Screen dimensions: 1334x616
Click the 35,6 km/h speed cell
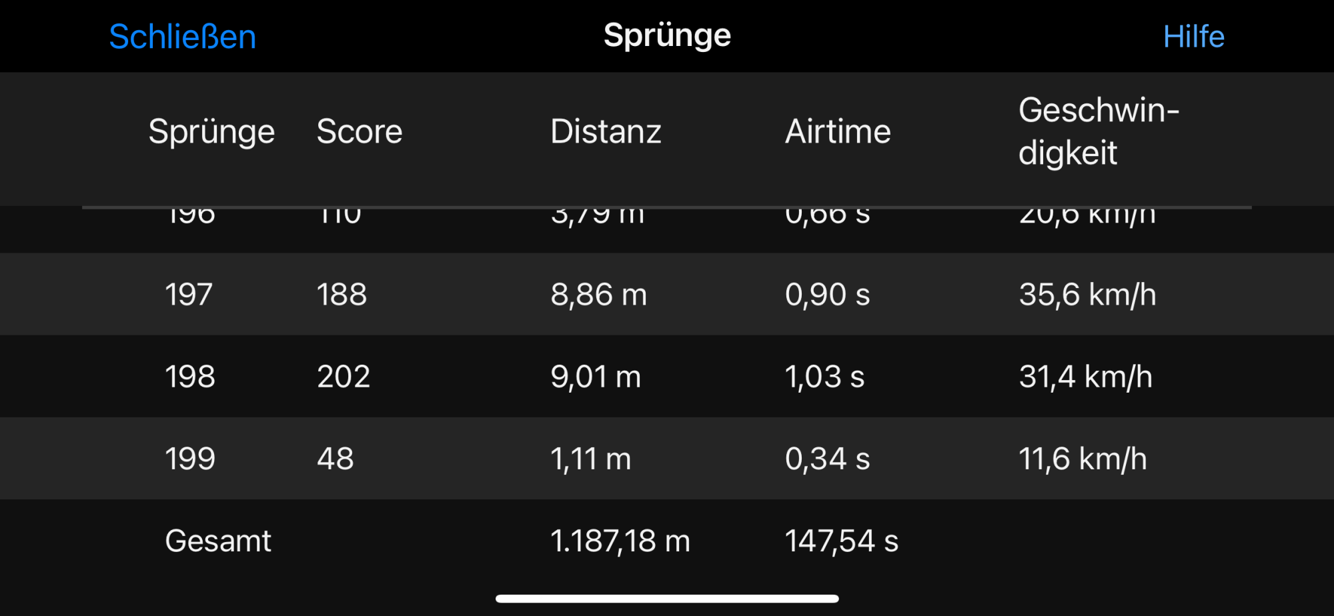point(1087,294)
